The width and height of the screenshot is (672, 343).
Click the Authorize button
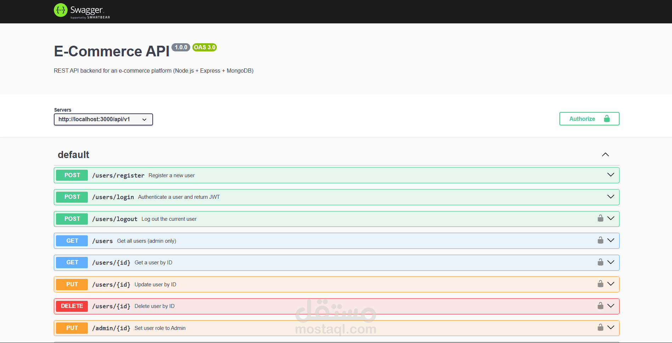pos(582,118)
